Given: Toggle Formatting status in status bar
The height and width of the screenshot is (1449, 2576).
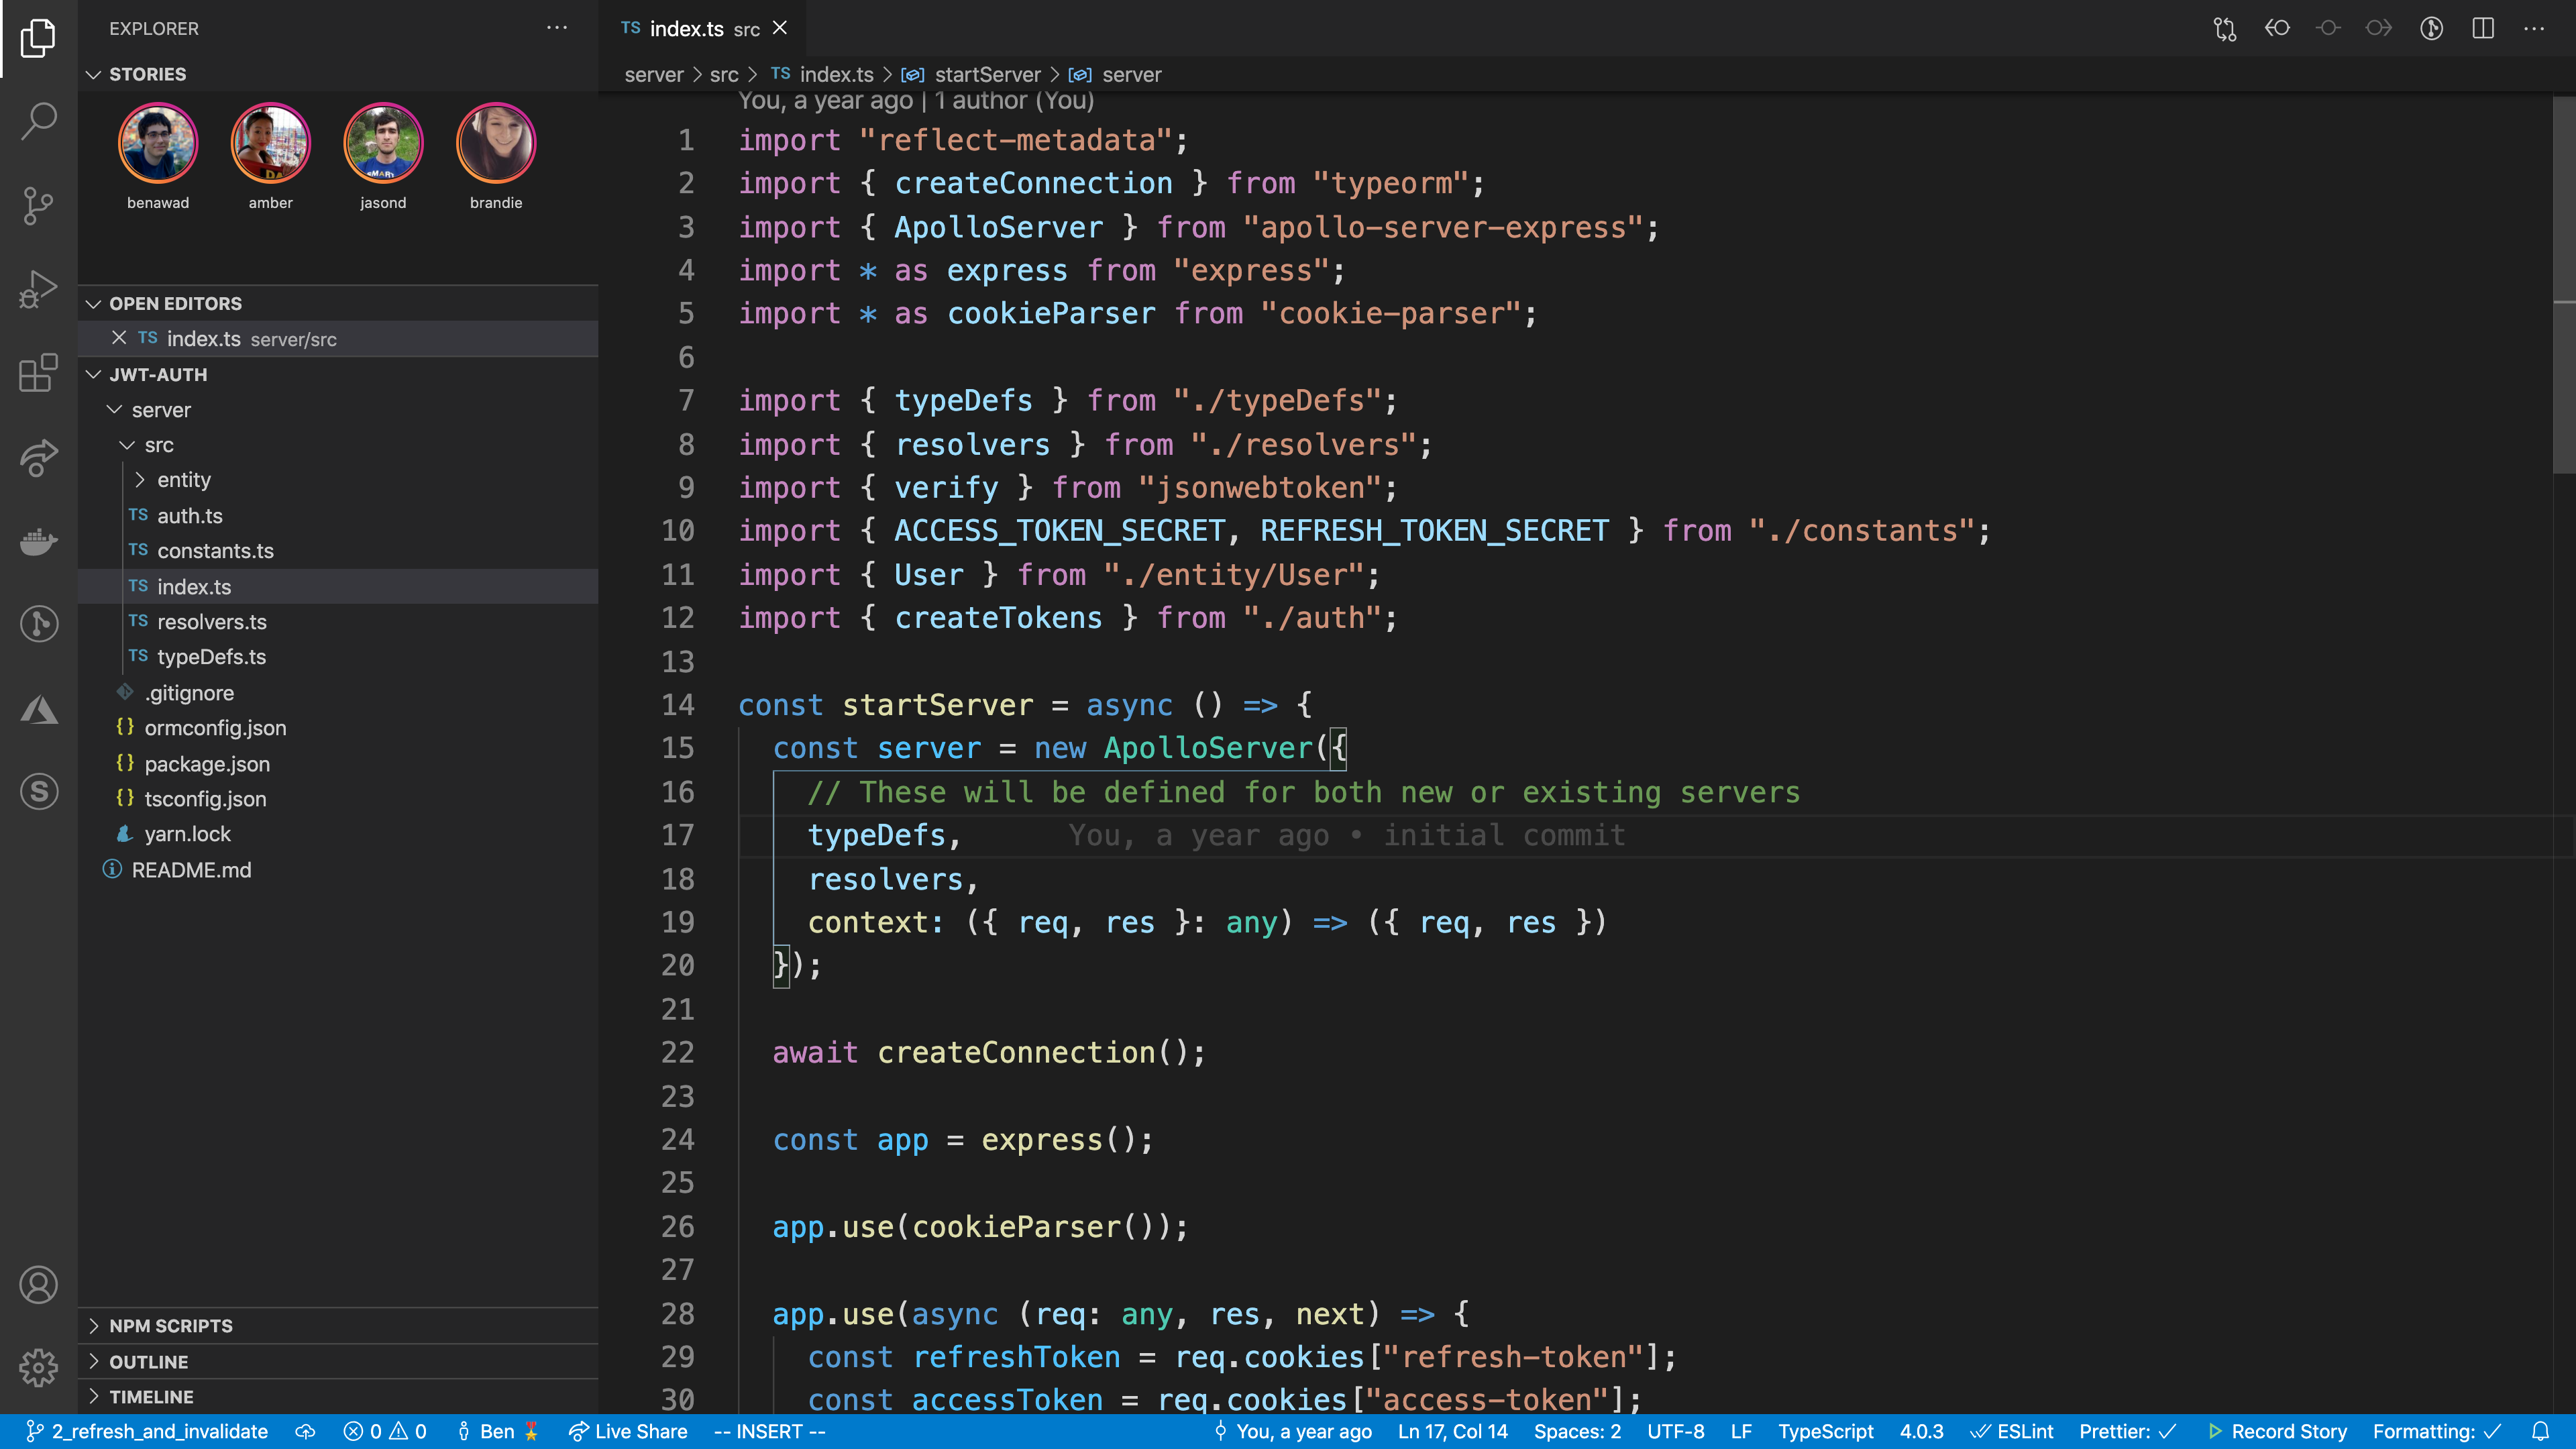Looking at the screenshot, I should pyautogui.click(x=2436, y=1431).
